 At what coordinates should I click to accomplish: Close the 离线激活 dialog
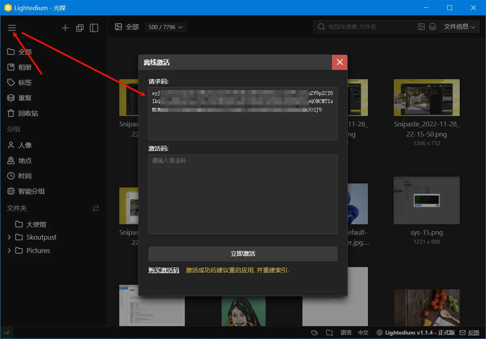(339, 62)
